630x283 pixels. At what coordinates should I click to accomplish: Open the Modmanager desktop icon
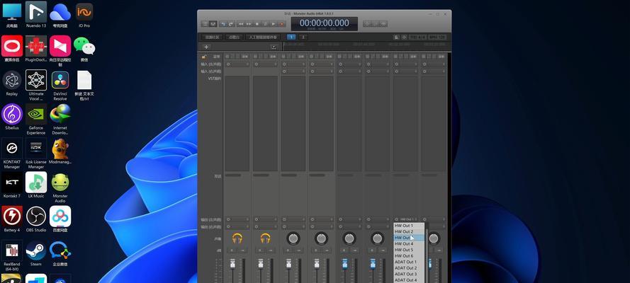[x=60, y=151]
